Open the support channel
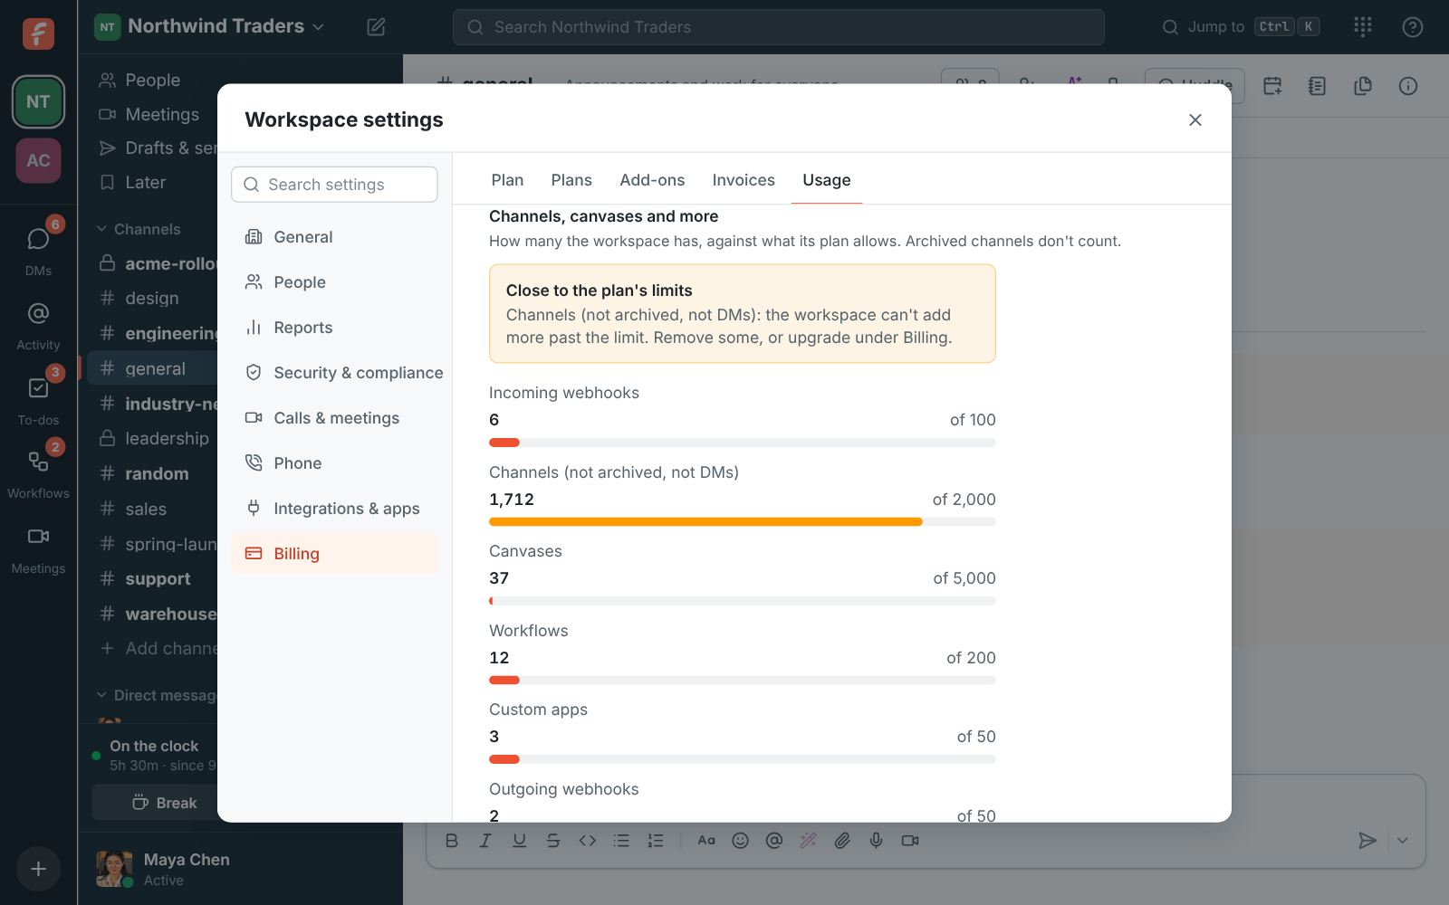The height and width of the screenshot is (905, 1449). pos(152,578)
